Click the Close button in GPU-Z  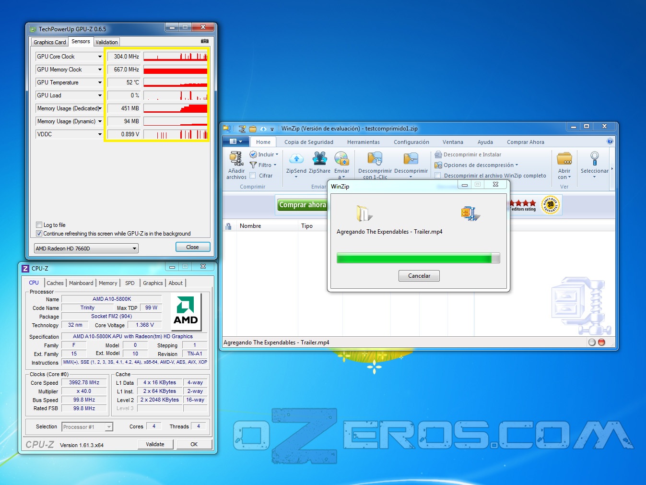pos(193,247)
